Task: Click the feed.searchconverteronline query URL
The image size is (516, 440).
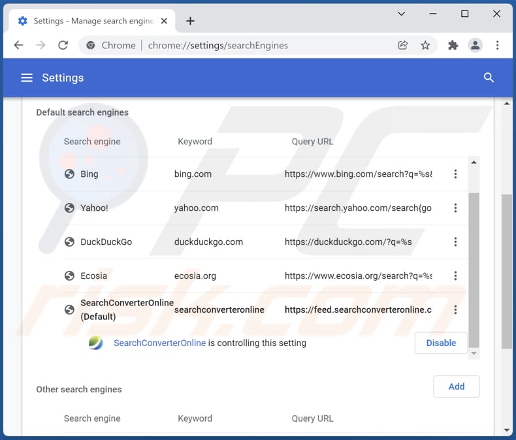Action: coord(358,309)
